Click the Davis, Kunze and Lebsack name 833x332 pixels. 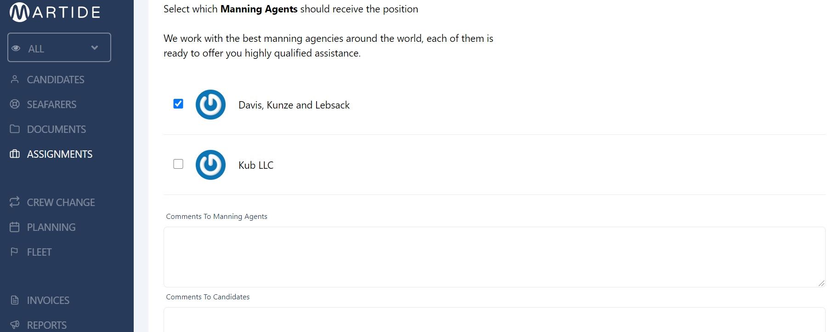tap(294, 105)
